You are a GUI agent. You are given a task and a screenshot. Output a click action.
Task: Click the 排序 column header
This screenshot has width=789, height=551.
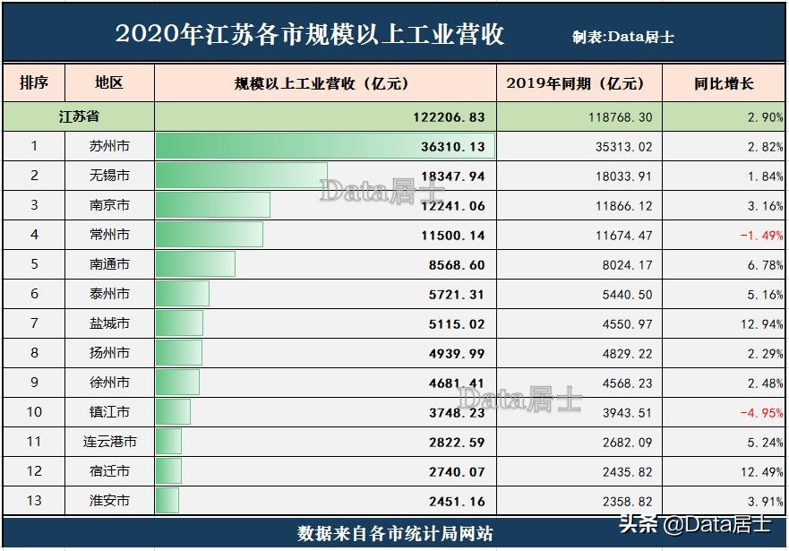pyautogui.click(x=32, y=82)
